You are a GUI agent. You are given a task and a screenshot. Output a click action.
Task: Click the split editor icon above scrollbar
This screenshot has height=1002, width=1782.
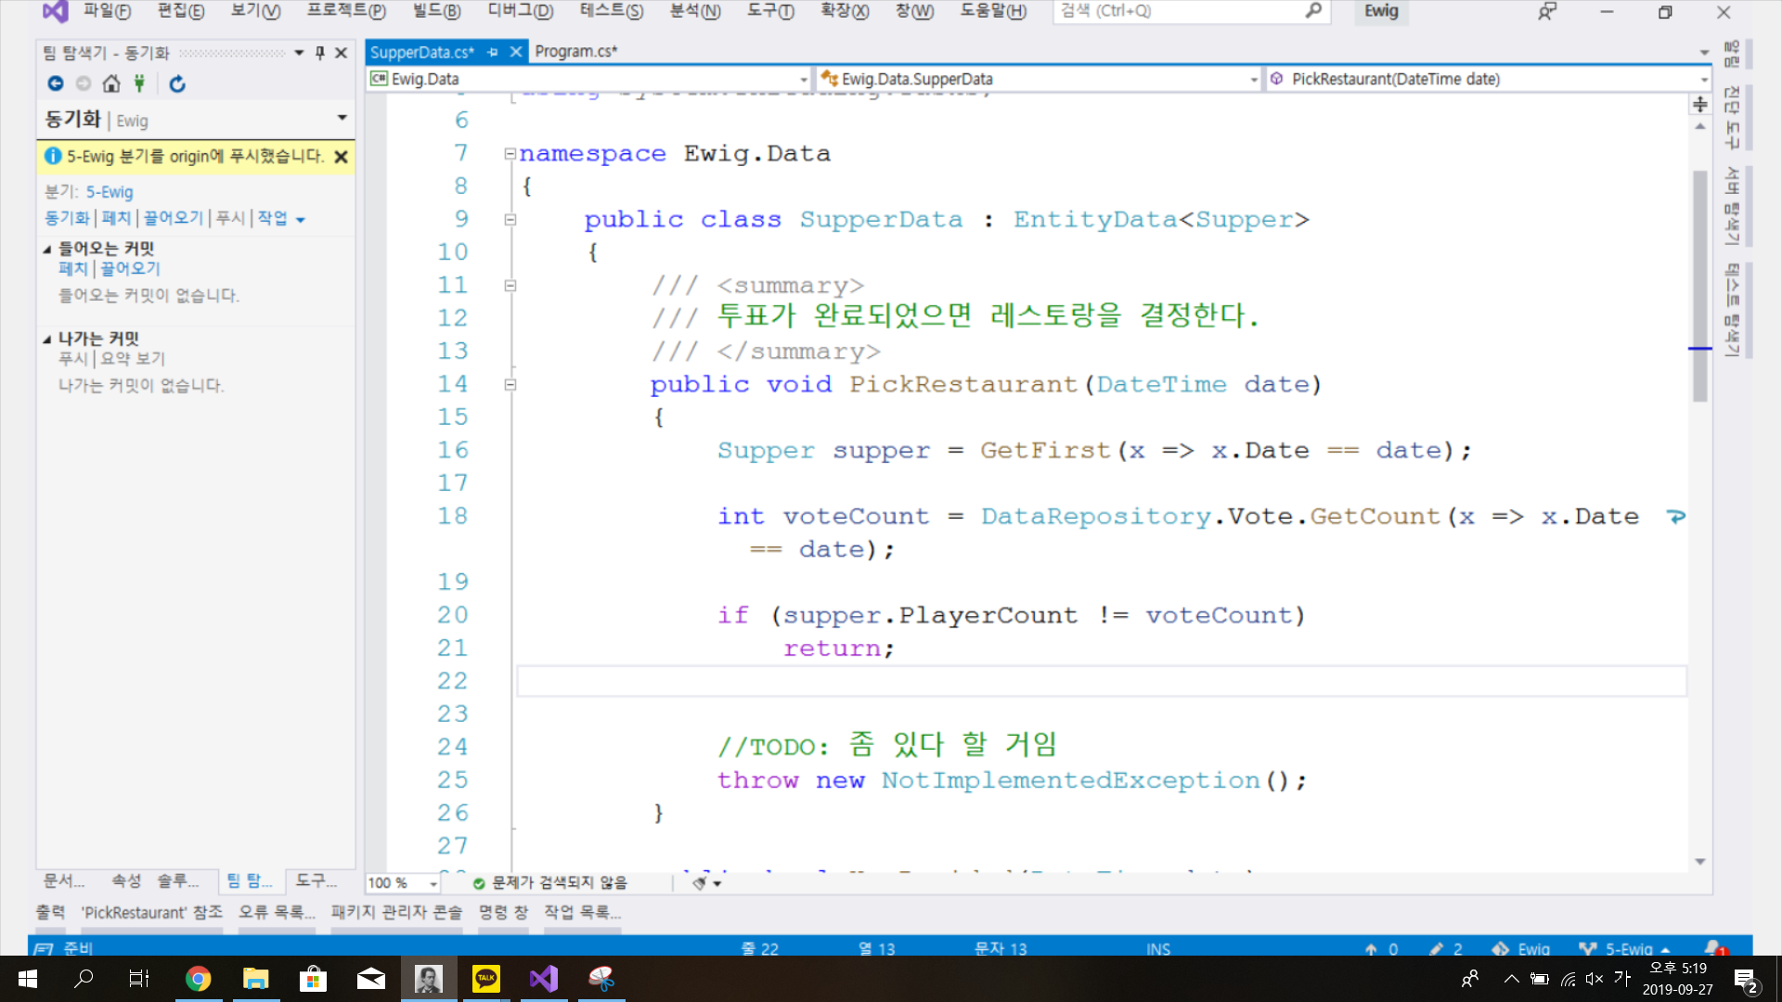pos(1700,104)
